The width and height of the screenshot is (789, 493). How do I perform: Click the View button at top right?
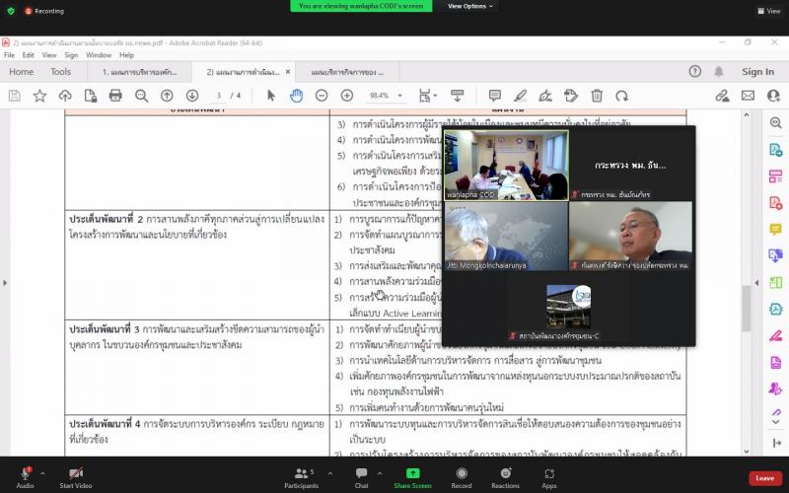(x=769, y=11)
